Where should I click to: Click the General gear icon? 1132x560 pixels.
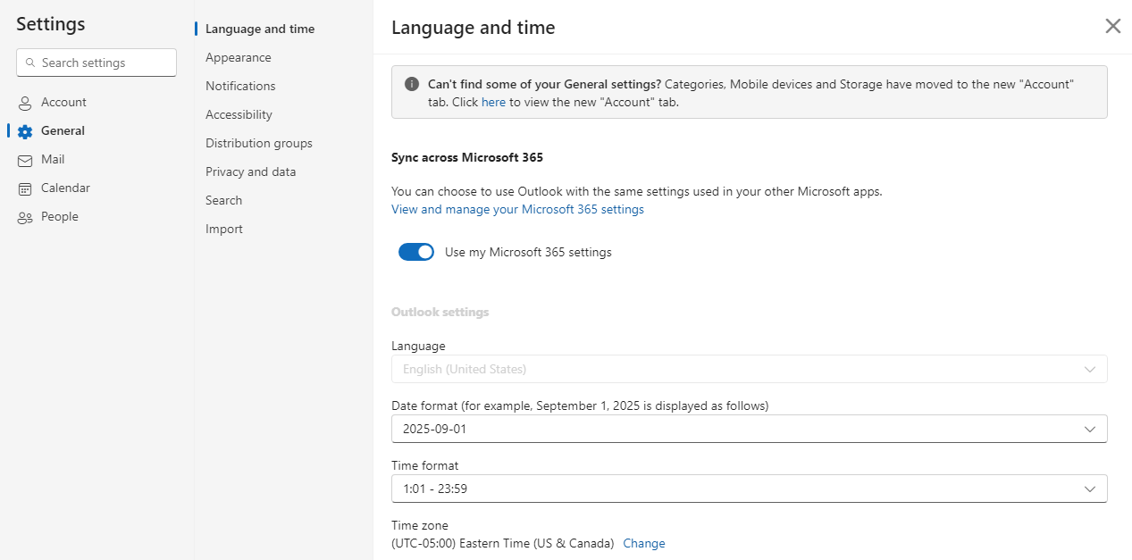pyautogui.click(x=24, y=130)
